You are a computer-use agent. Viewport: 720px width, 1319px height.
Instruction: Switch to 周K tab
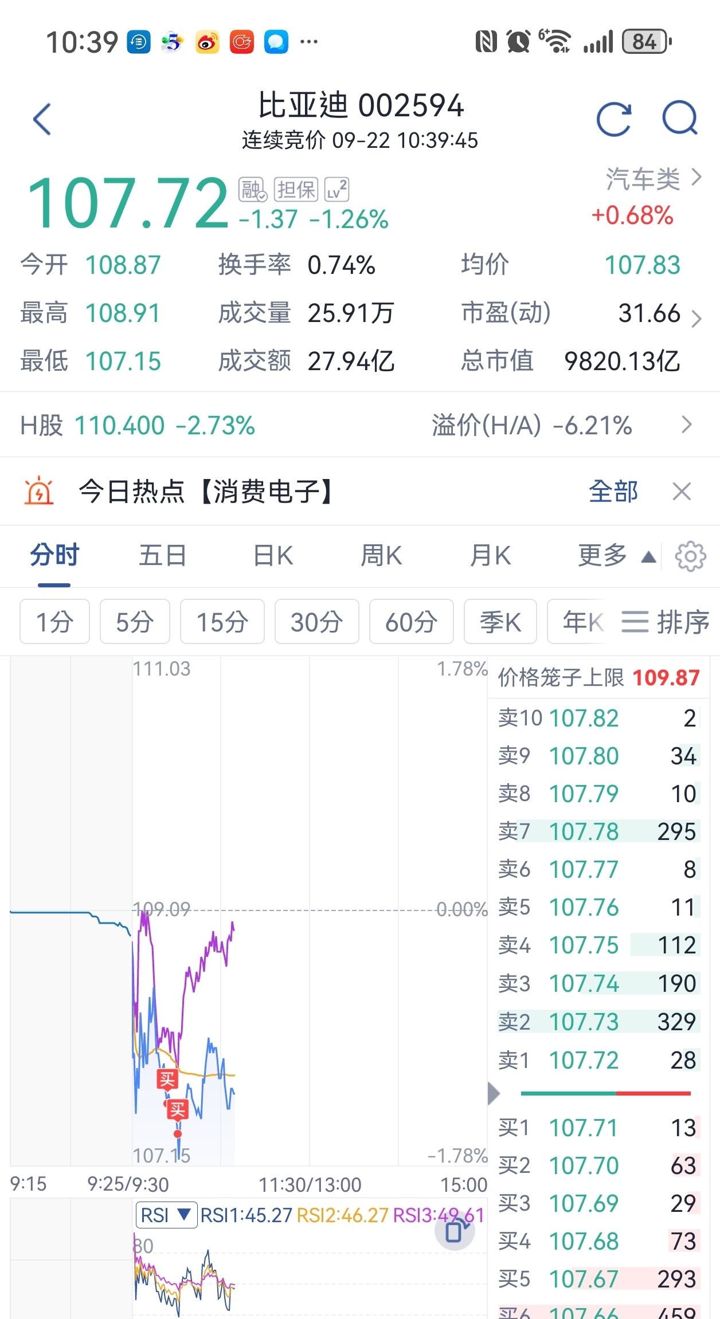381,555
